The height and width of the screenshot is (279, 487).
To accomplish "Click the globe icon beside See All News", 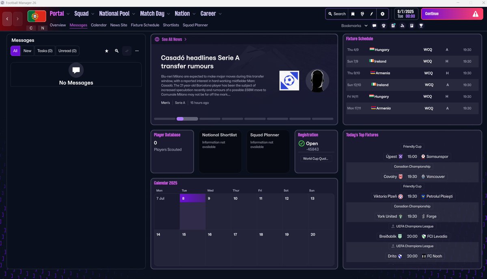I will point(157,39).
